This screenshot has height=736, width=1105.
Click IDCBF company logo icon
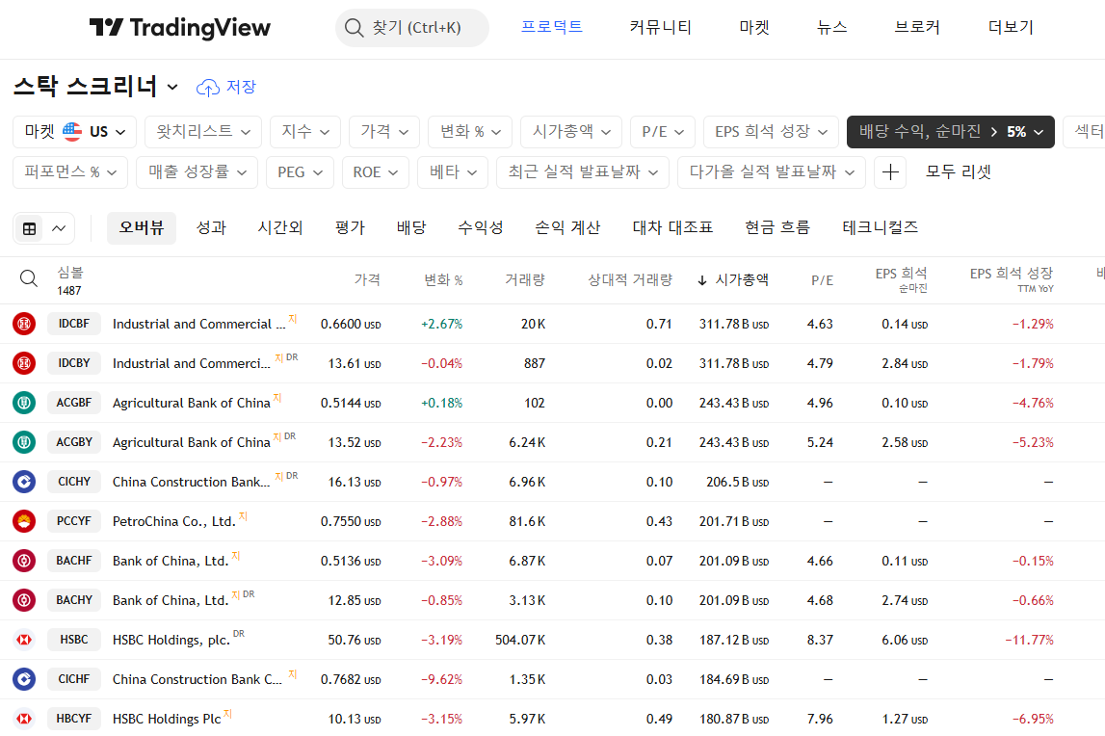pyautogui.click(x=24, y=324)
